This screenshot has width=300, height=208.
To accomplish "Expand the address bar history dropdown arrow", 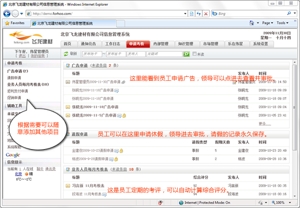I will (185, 14).
